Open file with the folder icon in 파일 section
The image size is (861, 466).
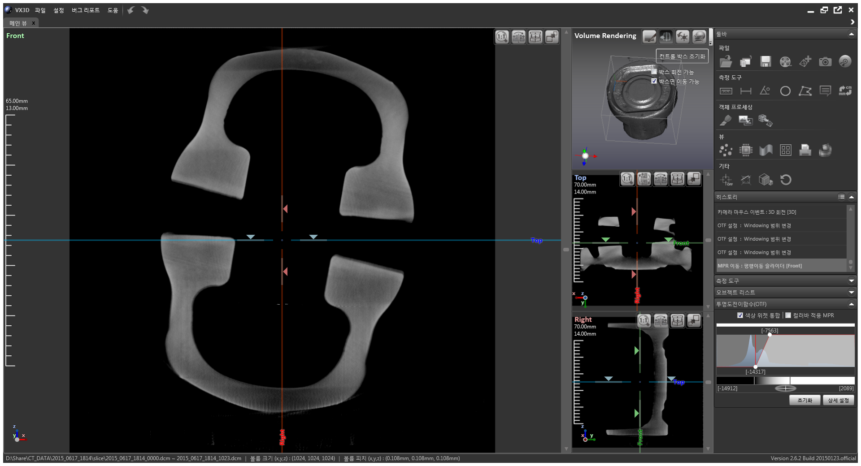click(726, 61)
